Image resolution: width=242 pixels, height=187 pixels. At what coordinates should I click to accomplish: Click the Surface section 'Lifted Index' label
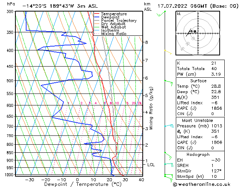pos(190,103)
